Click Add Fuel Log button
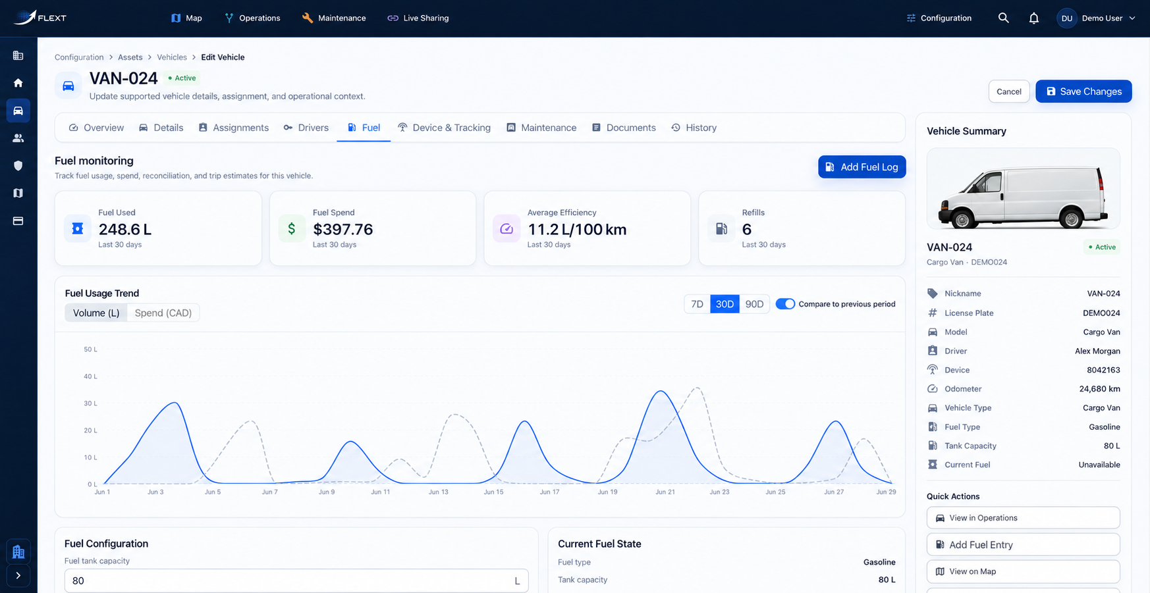 pos(862,167)
